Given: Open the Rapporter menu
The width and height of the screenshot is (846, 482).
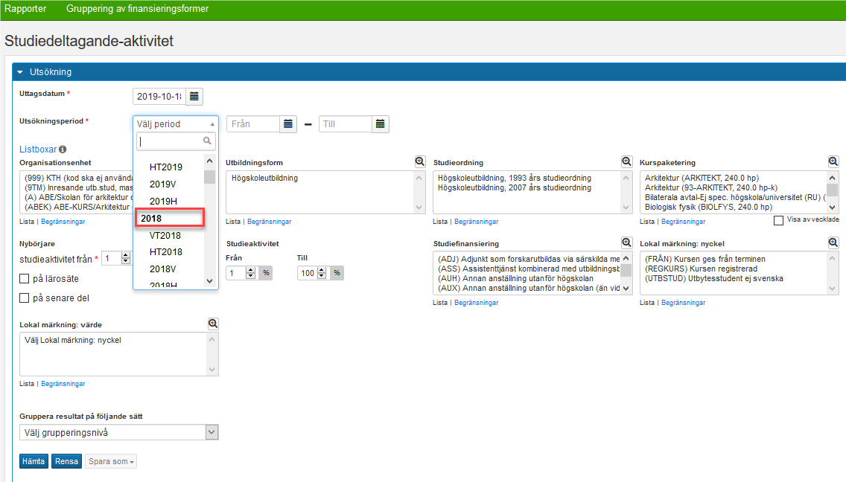Looking at the screenshot, I should coord(25,9).
